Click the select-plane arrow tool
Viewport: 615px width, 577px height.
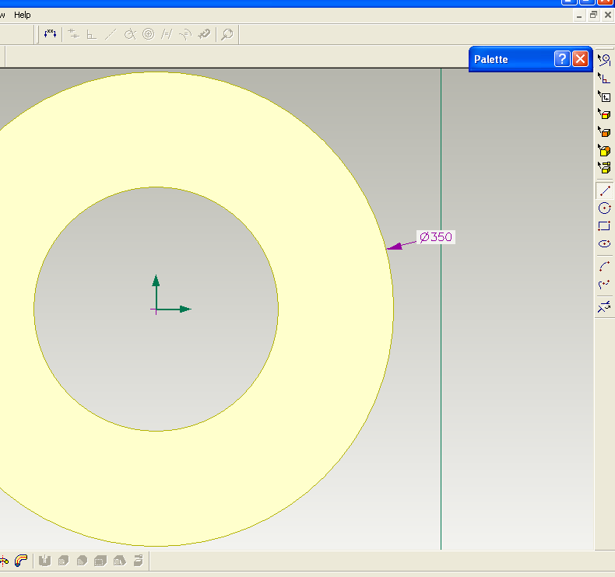[x=604, y=96]
